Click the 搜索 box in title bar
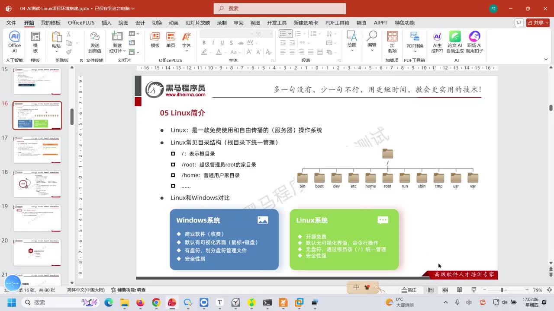 click(280, 8)
